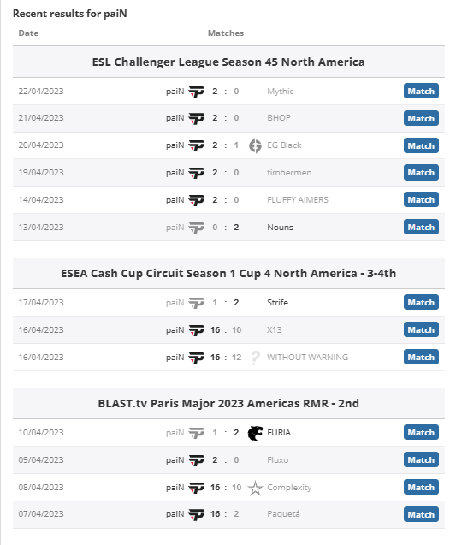Open Match button for paiN vs BHOP

pos(421,118)
